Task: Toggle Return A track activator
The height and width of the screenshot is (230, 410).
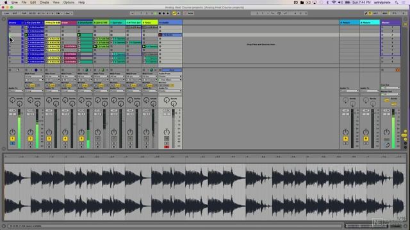Action: [345, 139]
